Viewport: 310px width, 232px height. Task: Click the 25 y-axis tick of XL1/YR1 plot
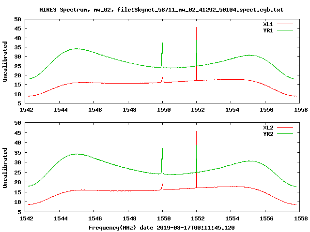(17, 66)
